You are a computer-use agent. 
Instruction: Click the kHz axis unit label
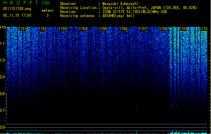click(3, 27)
